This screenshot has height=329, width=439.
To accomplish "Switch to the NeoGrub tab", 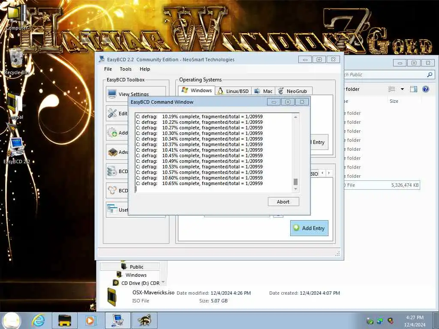I will pyautogui.click(x=293, y=91).
